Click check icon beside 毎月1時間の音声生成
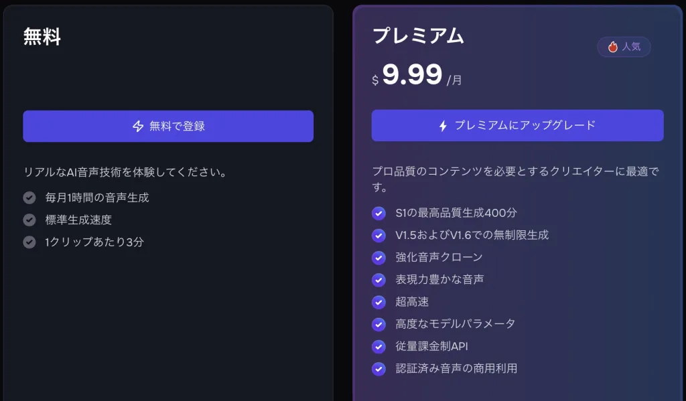The width and height of the screenshot is (686, 401). (x=29, y=197)
